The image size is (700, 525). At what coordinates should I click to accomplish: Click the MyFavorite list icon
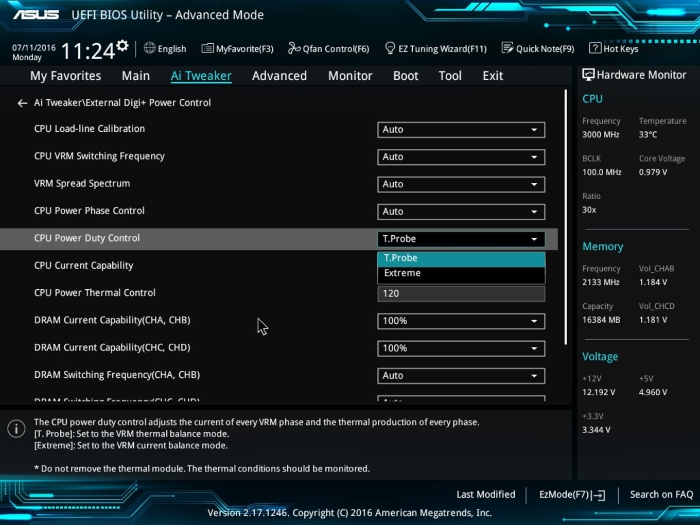(x=207, y=48)
